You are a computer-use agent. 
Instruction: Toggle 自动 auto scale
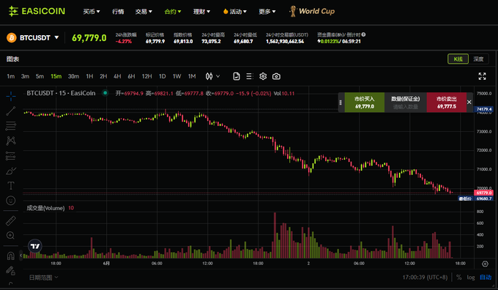(486, 278)
